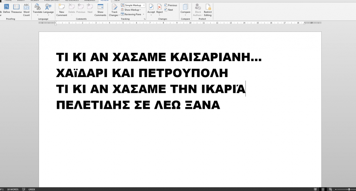Click the word ΧΑΪΔΑΡΙ in the document
Screen dimensions: 356x191
(81, 73)
